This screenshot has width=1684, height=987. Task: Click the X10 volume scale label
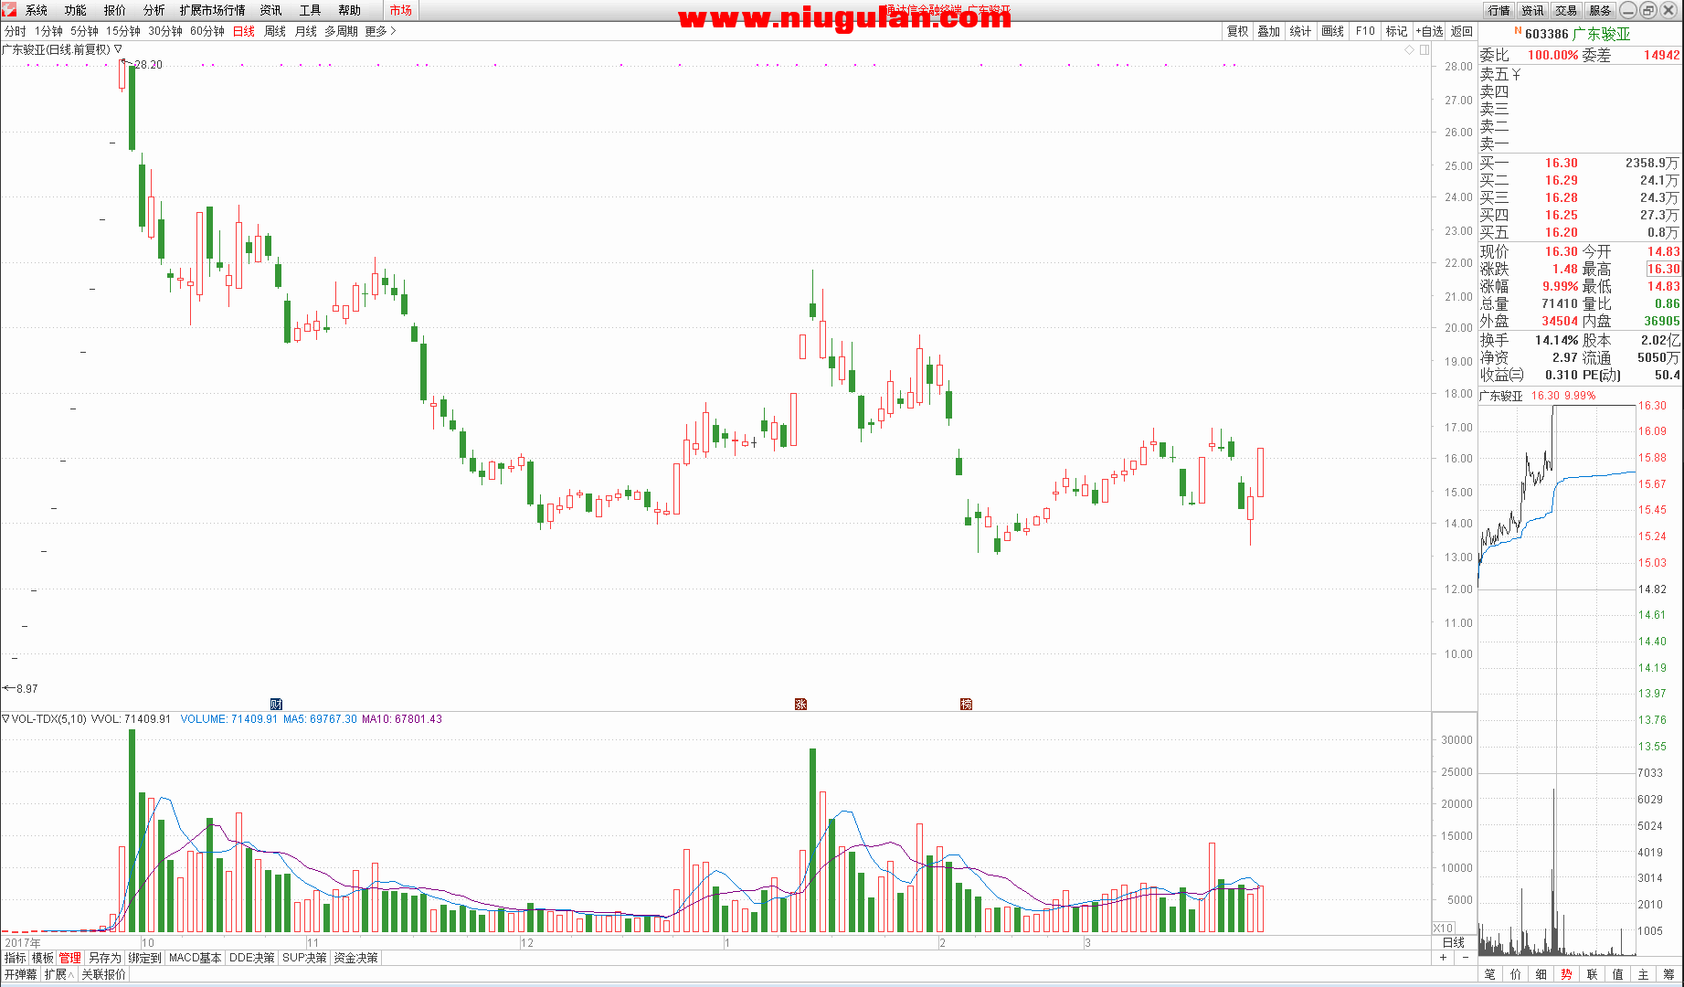pyautogui.click(x=1443, y=928)
